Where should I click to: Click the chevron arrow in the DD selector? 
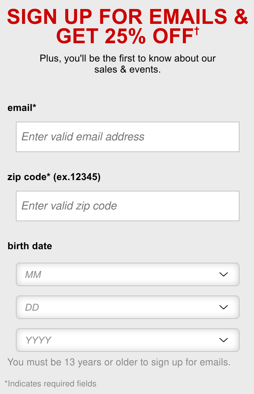[224, 307]
